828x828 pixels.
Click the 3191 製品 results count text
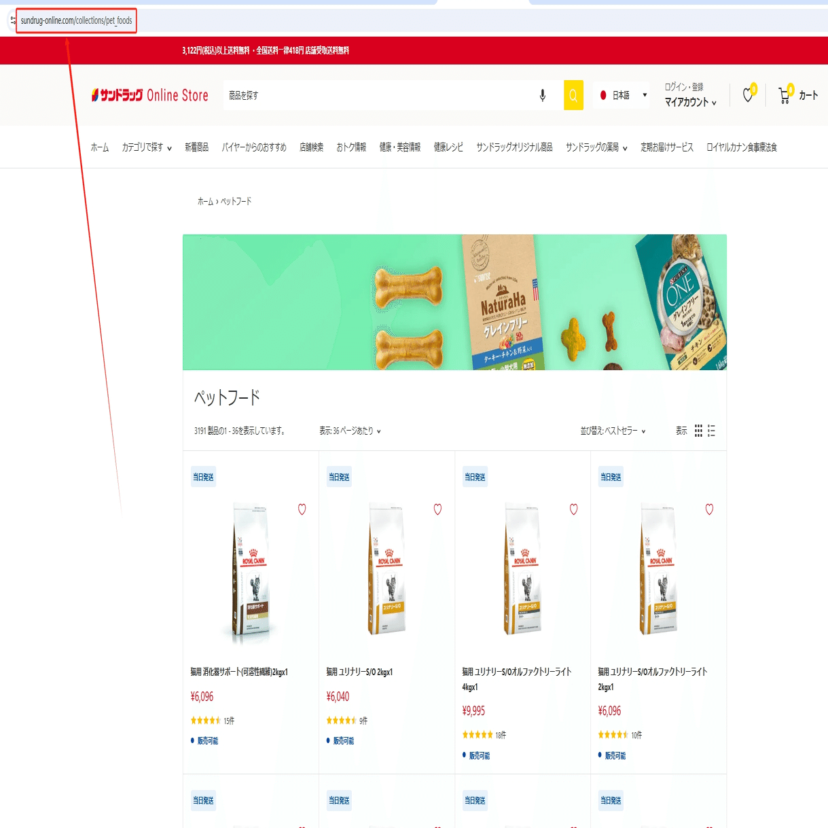coord(240,431)
